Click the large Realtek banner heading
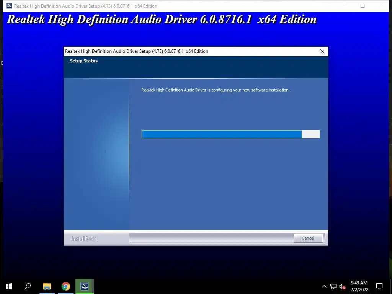Image resolution: width=392 pixels, height=294 pixels. pos(162,19)
